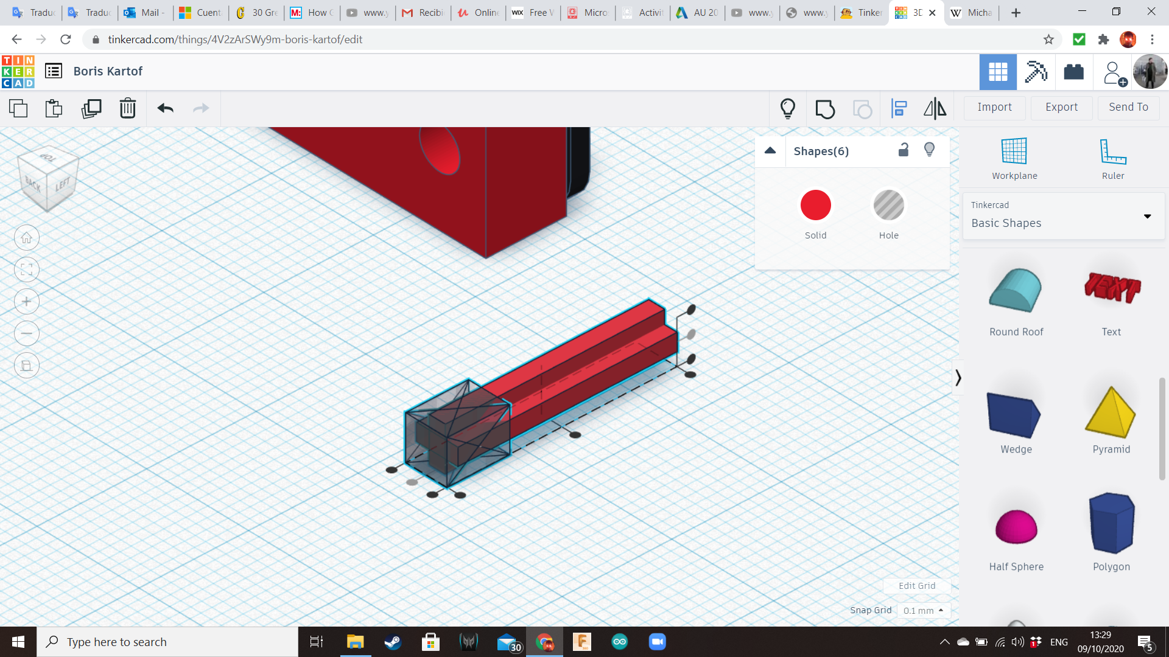The height and width of the screenshot is (657, 1169).
Task: Click the Group shapes icon
Action: pos(825,109)
